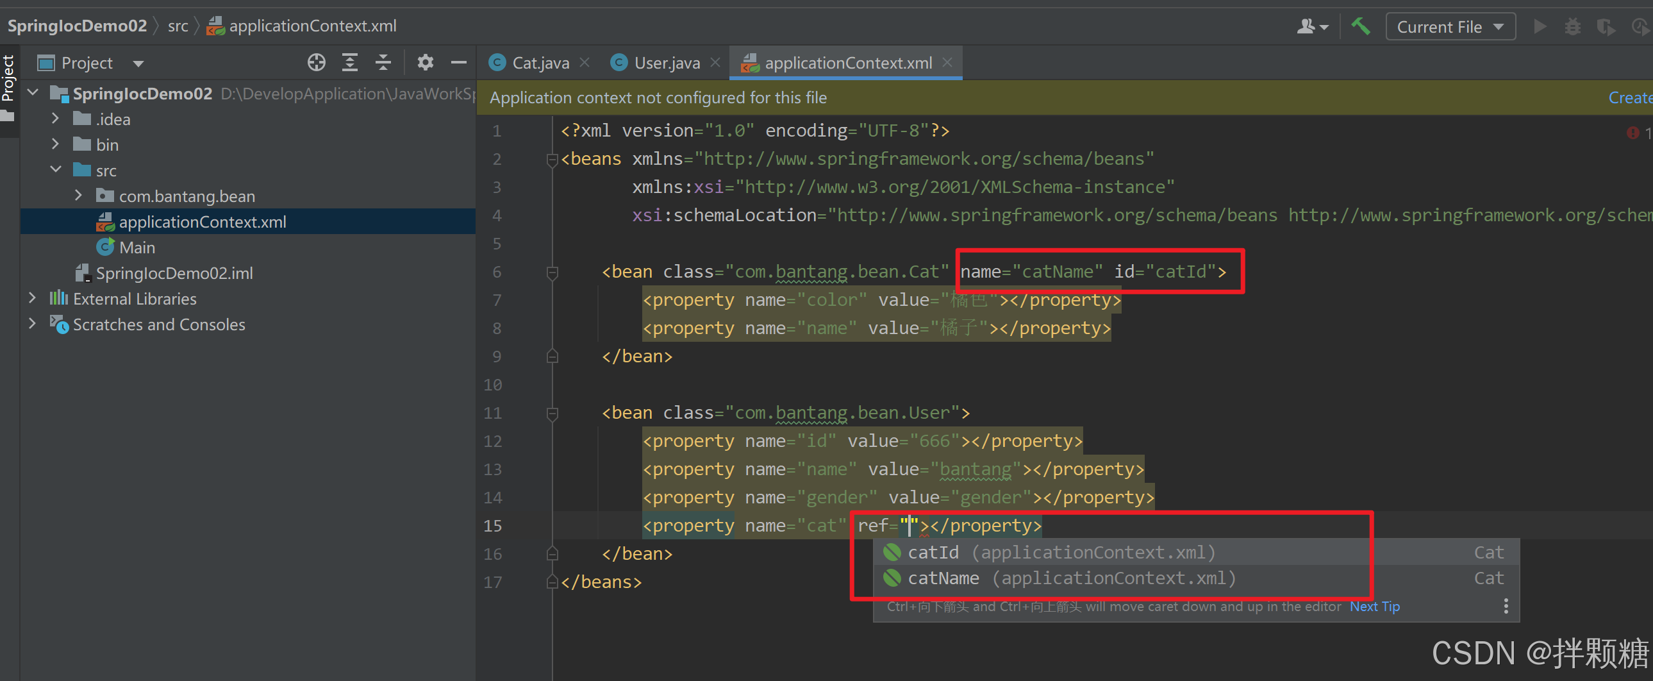Open the Current File run configuration dropdown
Viewport: 1653px width, 681px height.
pyautogui.click(x=1450, y=26)
